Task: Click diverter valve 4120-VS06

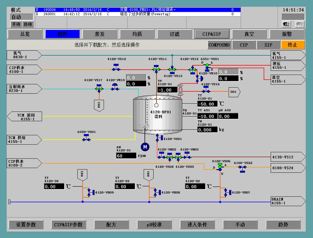Action: 220,167
